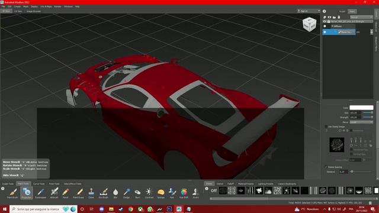The image size is (379, 213).
Task: Expand the Layers panel arrow button
Action: tap(325, 11)
